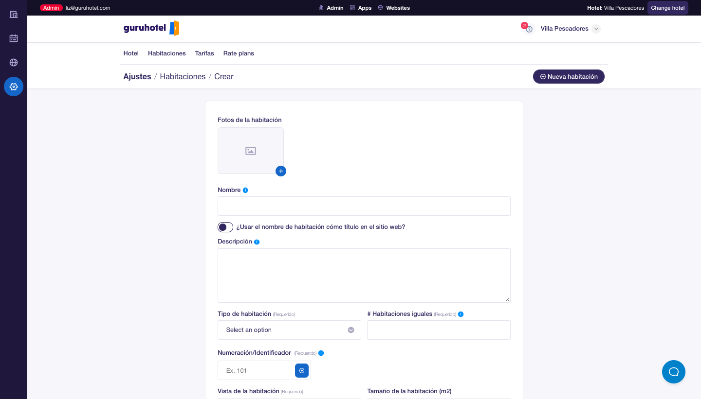Focus the Descripción text area
The height and width of the screenshot is (399, 701).
click(364, 276)
